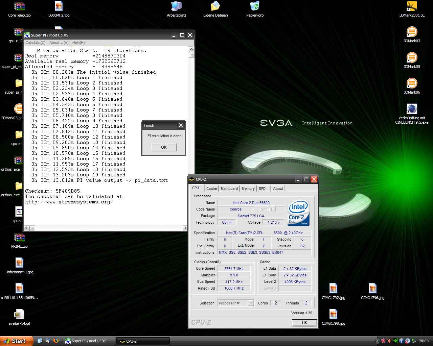This screenshot has height=346, width=433.
Task: Click the Loop 19 finished line in Super PI
Action: (78, 175)
